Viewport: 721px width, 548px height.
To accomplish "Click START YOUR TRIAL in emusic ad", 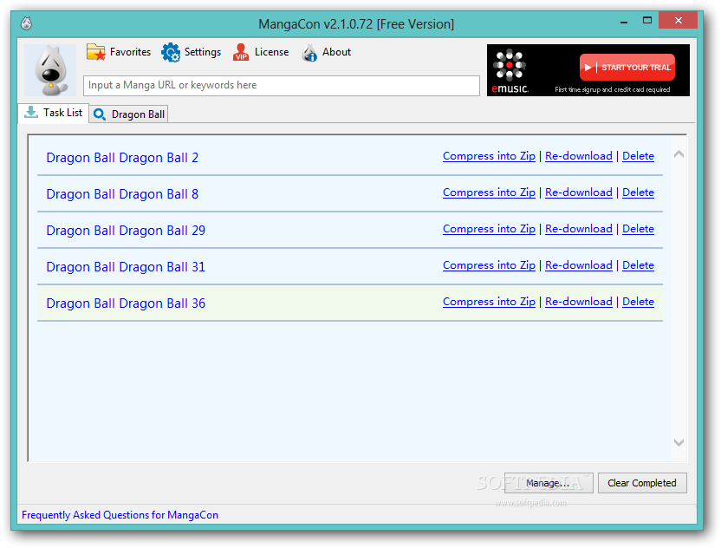I will (x=627, y=67).
